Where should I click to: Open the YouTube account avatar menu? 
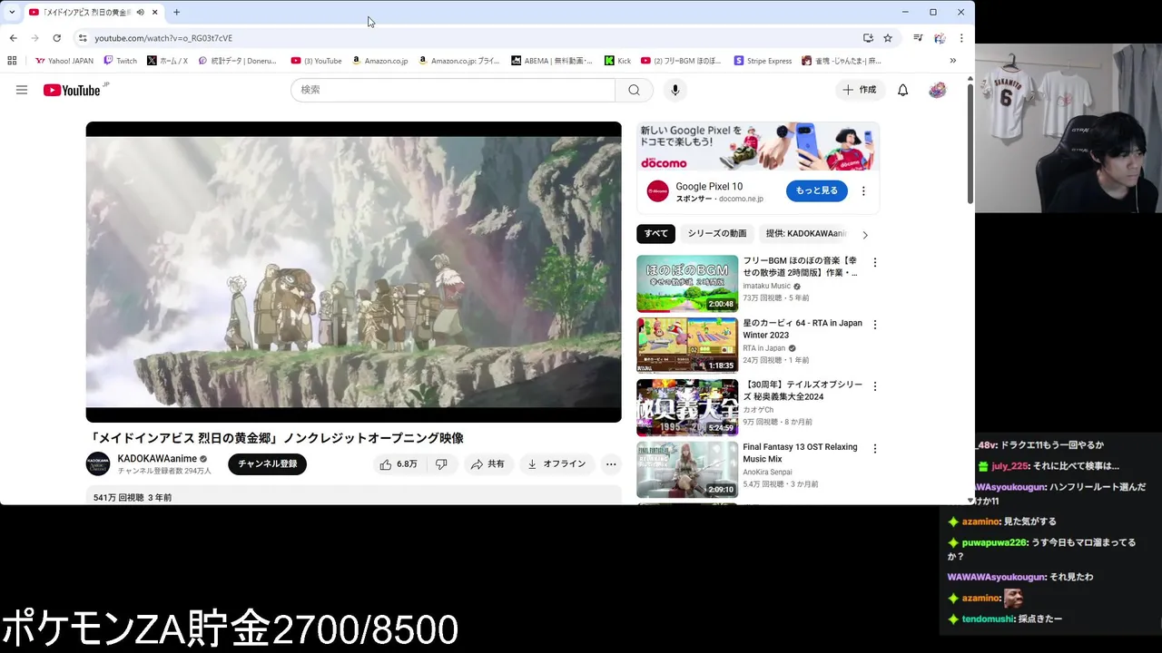point(938,90)
